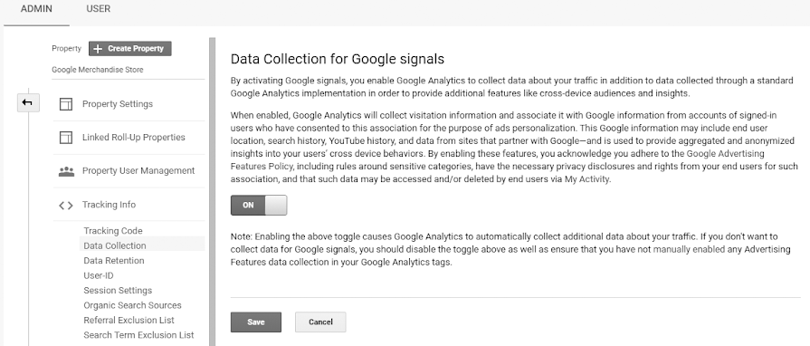810x346 pixels.
Task: Open the Referral Exclusion List
Action: point(129,320)
